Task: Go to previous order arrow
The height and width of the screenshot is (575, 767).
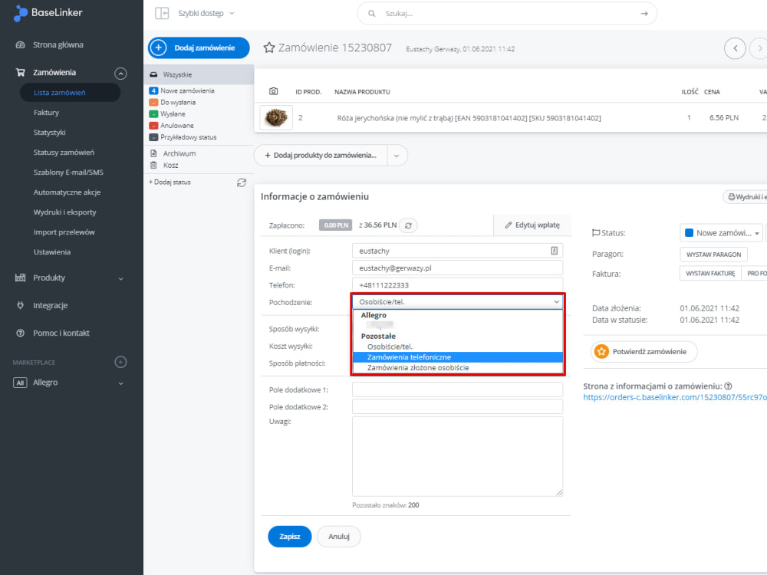Action: click(735, 48)
